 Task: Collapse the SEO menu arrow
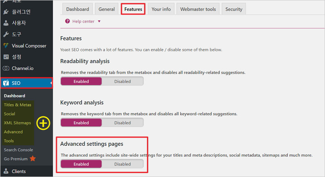coord(51,83)
